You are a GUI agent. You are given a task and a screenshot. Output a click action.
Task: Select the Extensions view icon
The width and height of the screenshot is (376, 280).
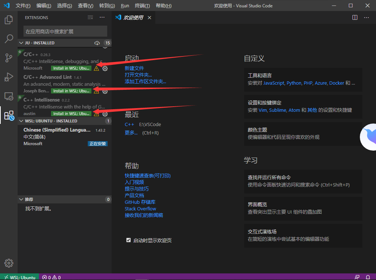click(9, 115)
